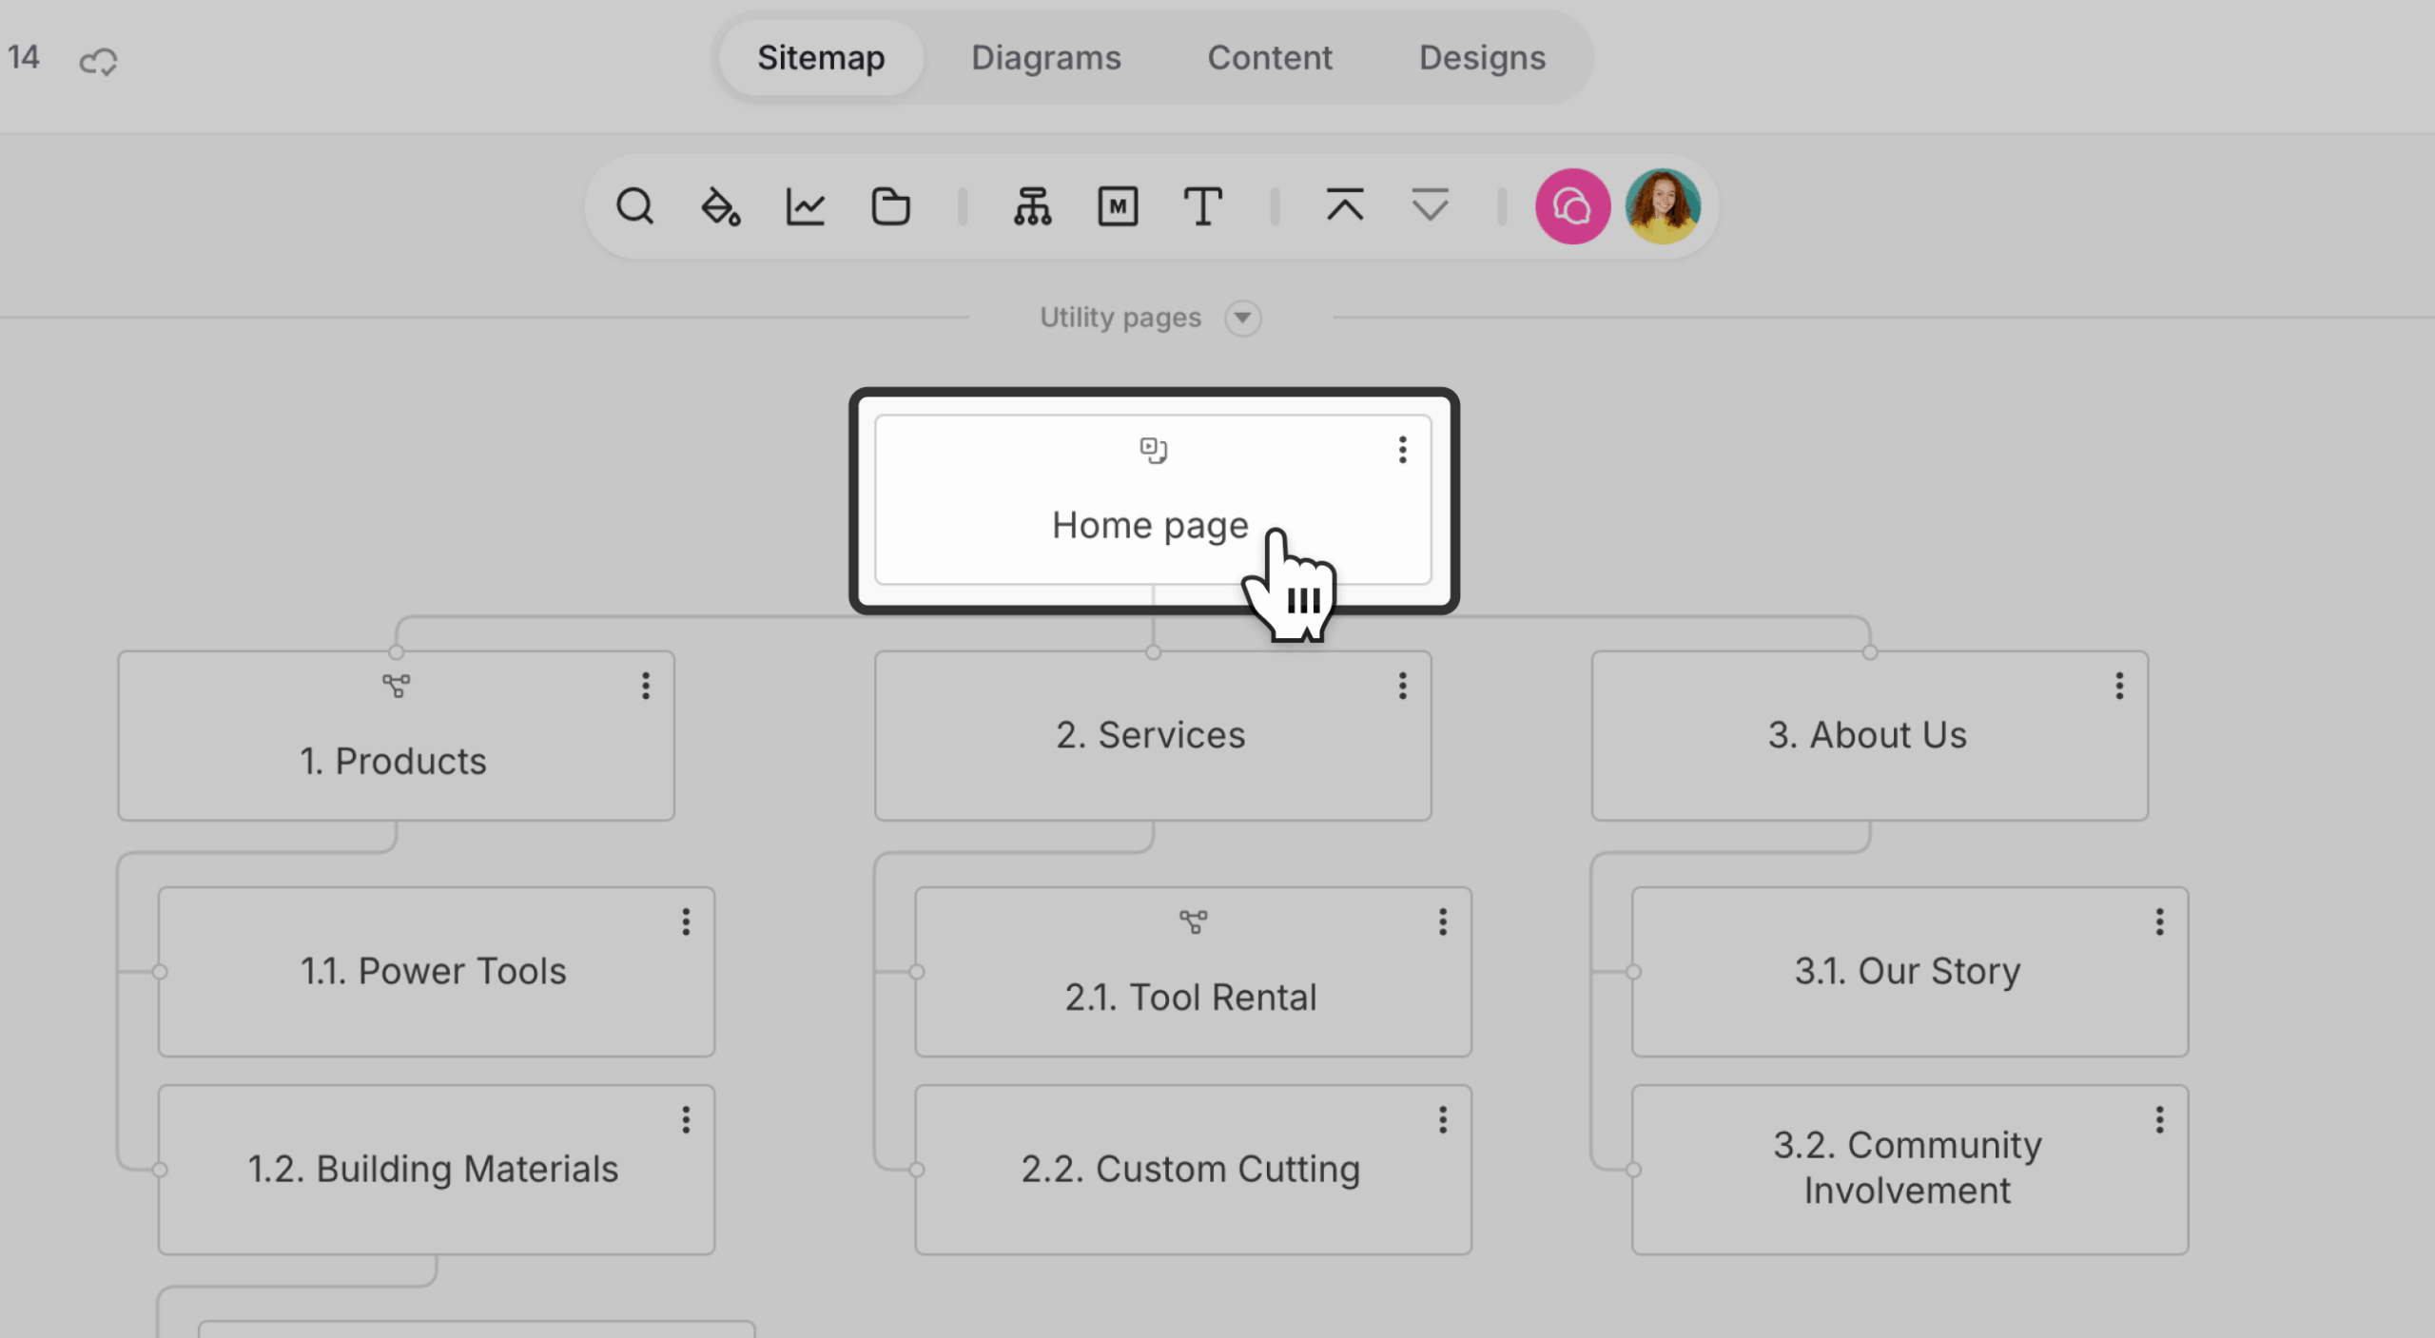The image size is (2435, 1338).
Task: Click the folder icon in toolbar
Action: (x=891, y=206)
